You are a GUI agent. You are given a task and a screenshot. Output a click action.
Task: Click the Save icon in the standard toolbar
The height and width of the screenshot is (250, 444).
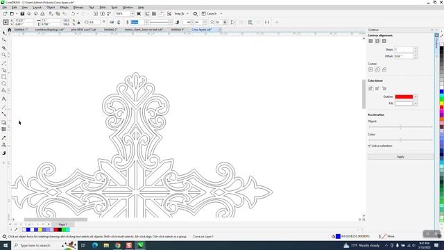pos(22,14)
